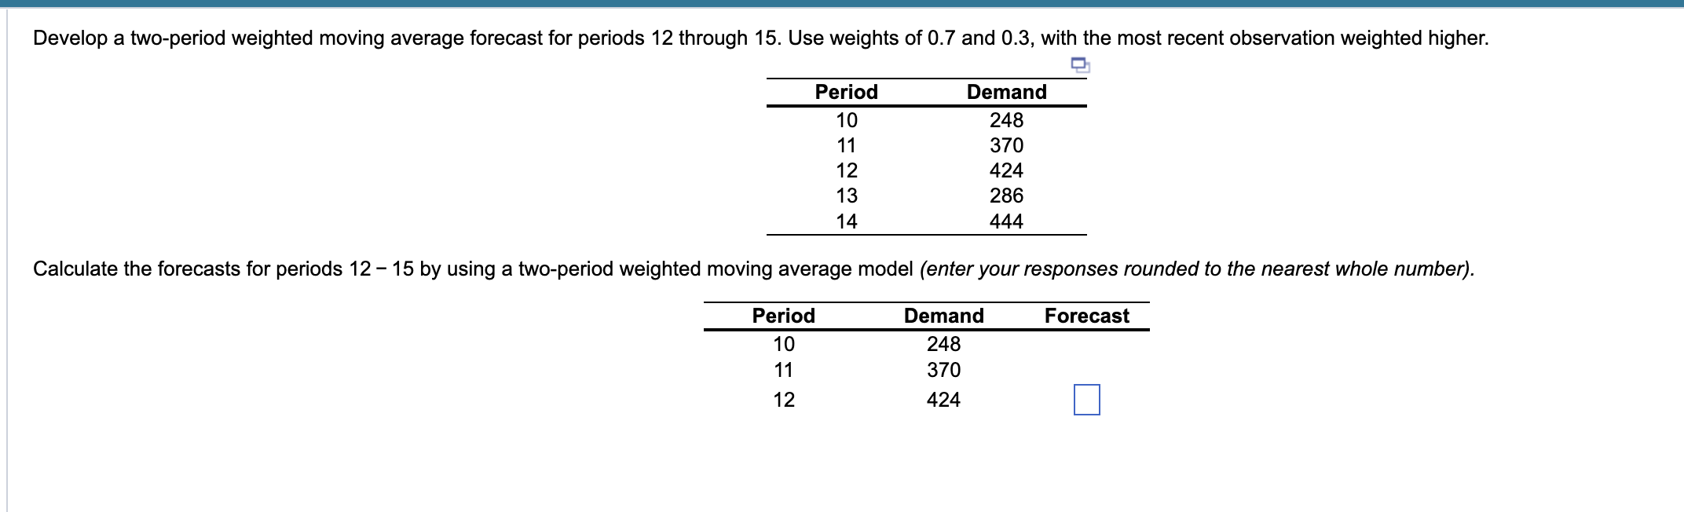
Task: Click period 12 row in the answer table
Action: (783, 400)
